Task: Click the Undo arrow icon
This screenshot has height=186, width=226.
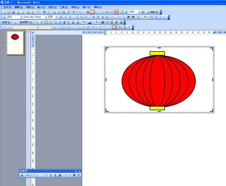Action: [x=73, y=12]
